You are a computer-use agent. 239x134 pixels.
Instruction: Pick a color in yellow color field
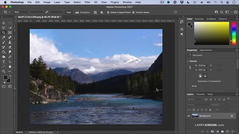212,33
